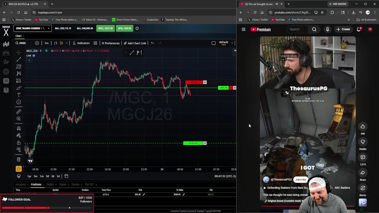Toggle lock all drawing tools
The height and width of the screenshot is (213, 379).
point(19,143)
